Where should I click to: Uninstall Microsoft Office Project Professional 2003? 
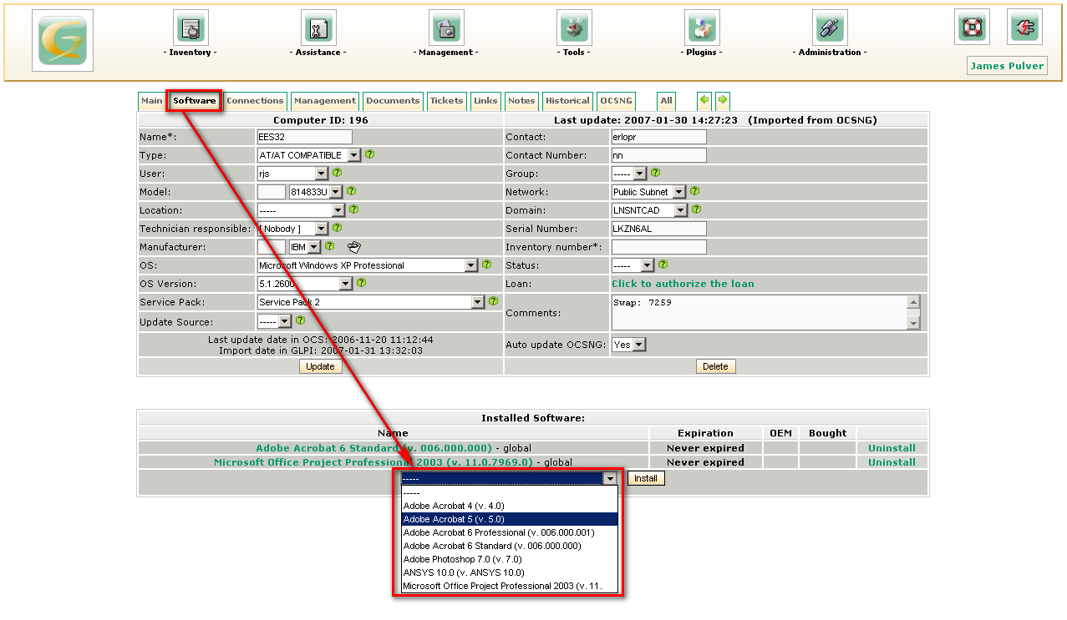[892, 462]
